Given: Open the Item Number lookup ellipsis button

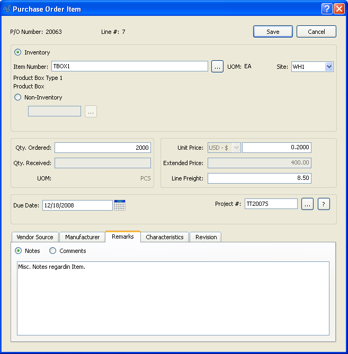Looking at the screenshot, I should pyautogui.click(x=217, y=67).
